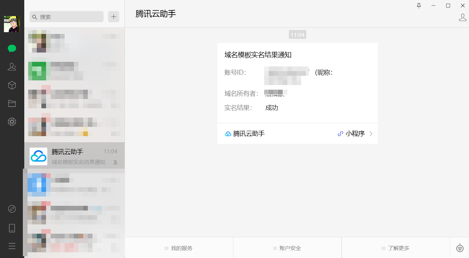Screen dimensions: 469x258
Task: Click the 实名结果 label in the message
Action: (x=238, y=108)
